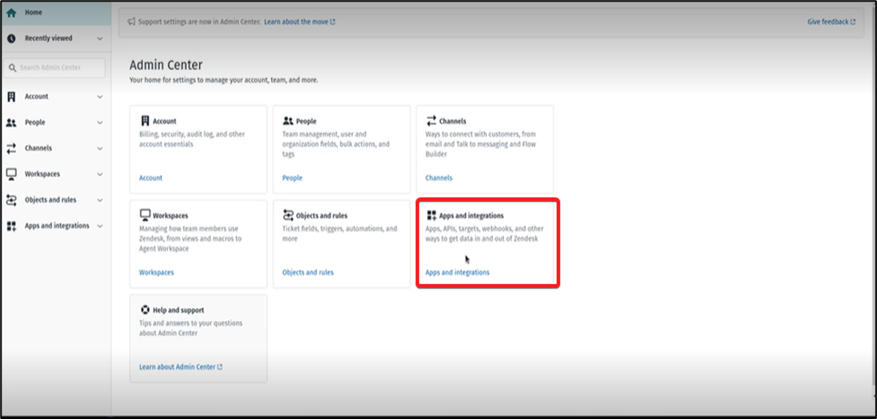Viewport: 877px width, 419px height.
Task: Click the Workspaces card title
Action: coord(171,215)
